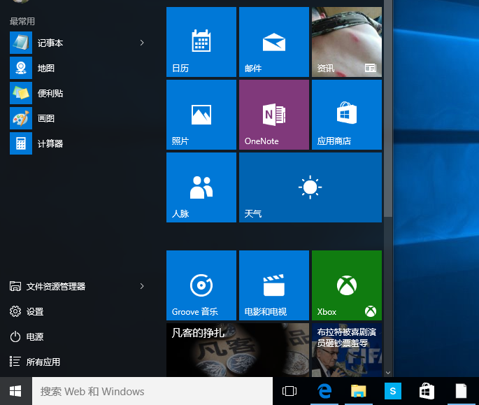479x405 pixels.
Task: Open the 邮件 mail tile
Action: point(274,42)
